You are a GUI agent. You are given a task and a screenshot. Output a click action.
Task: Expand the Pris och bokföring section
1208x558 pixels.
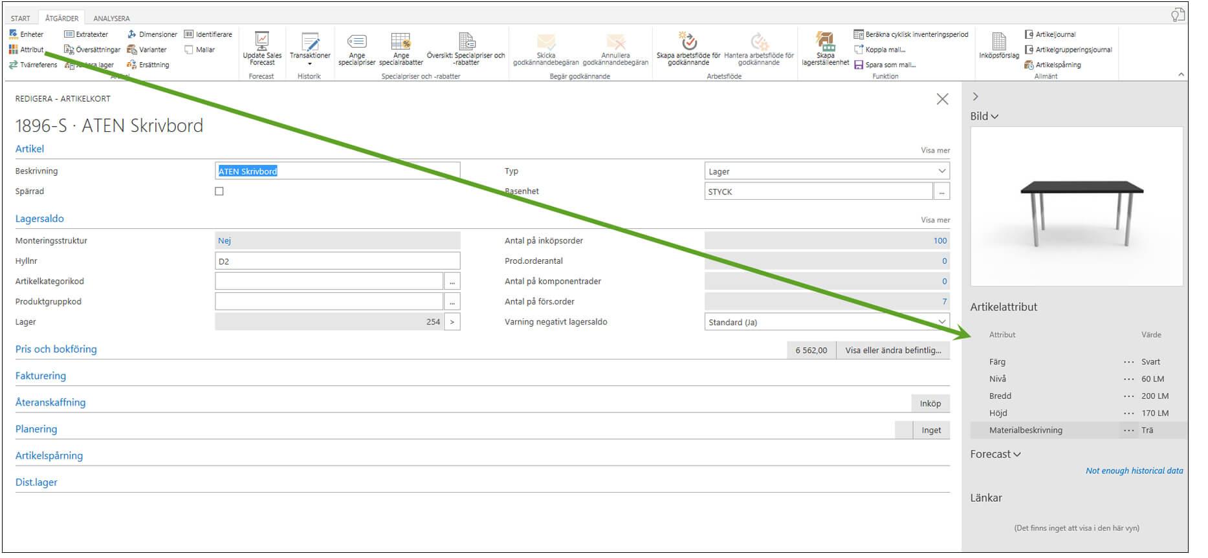(x=56, y=349)
